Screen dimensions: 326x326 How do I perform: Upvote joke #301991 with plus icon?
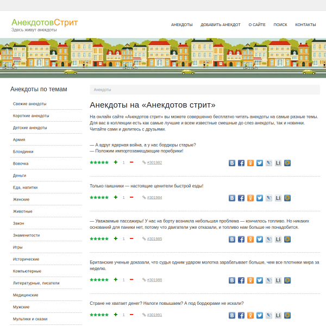[116, 315]
